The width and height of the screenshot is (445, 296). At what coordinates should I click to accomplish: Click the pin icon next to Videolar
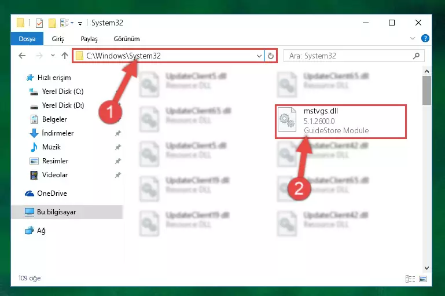pyautogui.click(x=118, y=175)
